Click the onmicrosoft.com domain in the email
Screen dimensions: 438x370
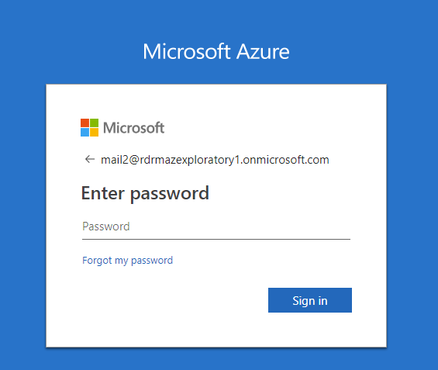coord(286,160)
